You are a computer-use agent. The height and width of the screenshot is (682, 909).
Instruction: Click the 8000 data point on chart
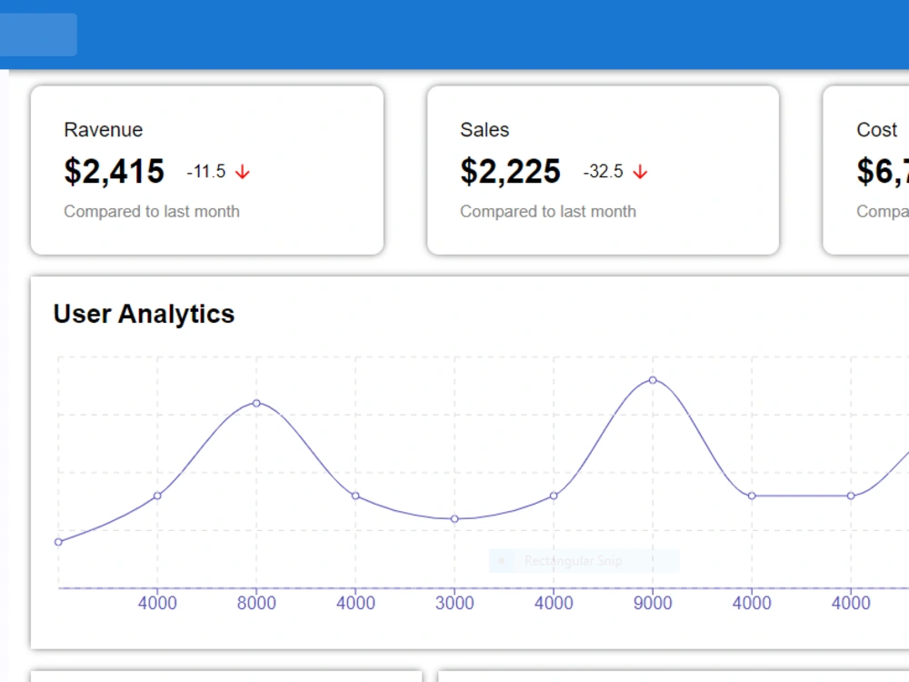pyautogui.click(x=256, y=403)
